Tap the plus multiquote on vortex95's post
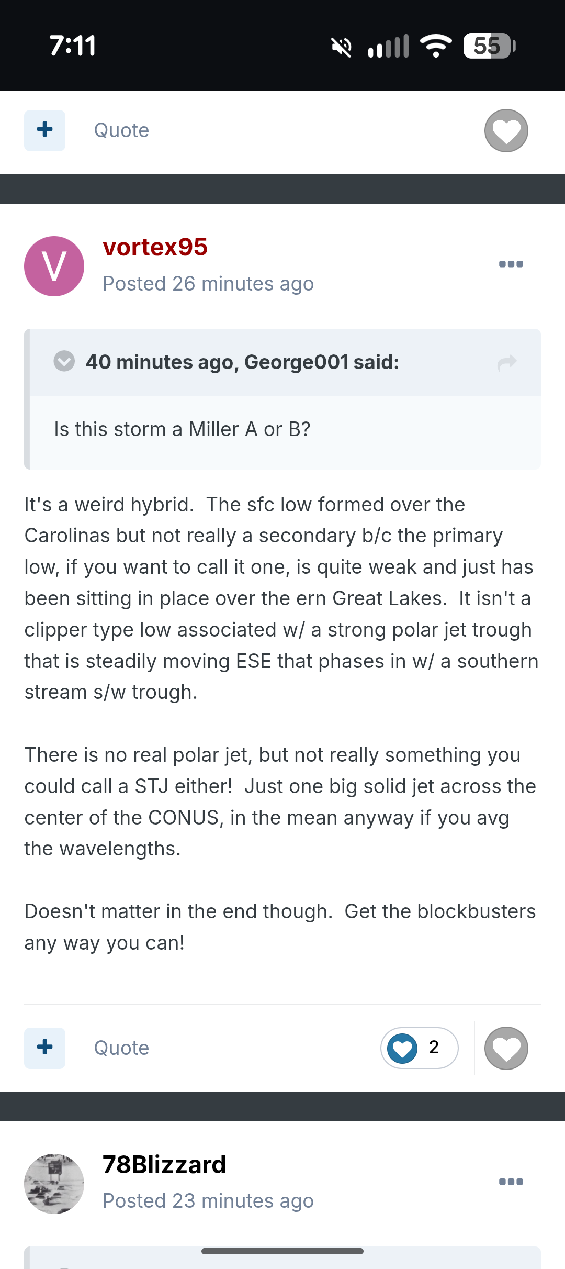 coord(44,1048)
